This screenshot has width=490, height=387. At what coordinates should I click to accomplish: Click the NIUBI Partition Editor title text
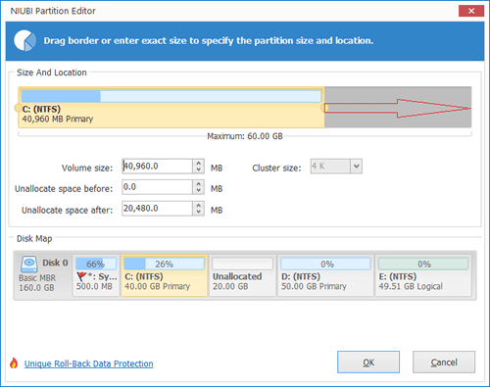[53, 11]
